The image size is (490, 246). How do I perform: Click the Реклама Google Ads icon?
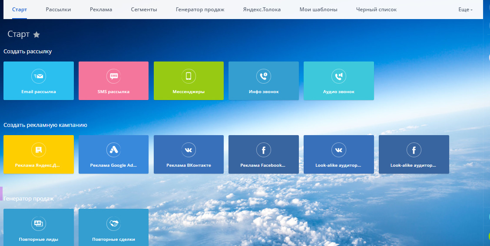click(114, 150)
